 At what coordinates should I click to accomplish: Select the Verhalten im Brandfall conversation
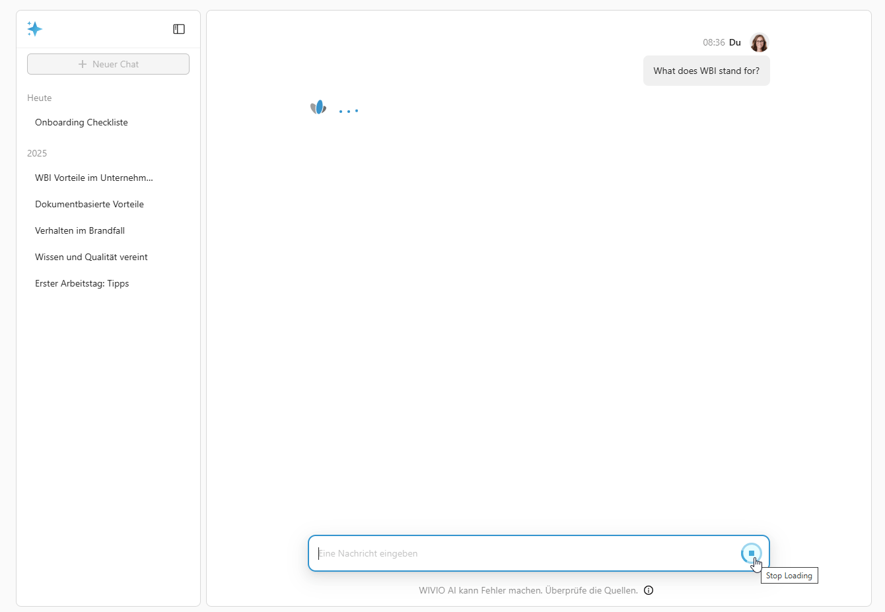80,230
